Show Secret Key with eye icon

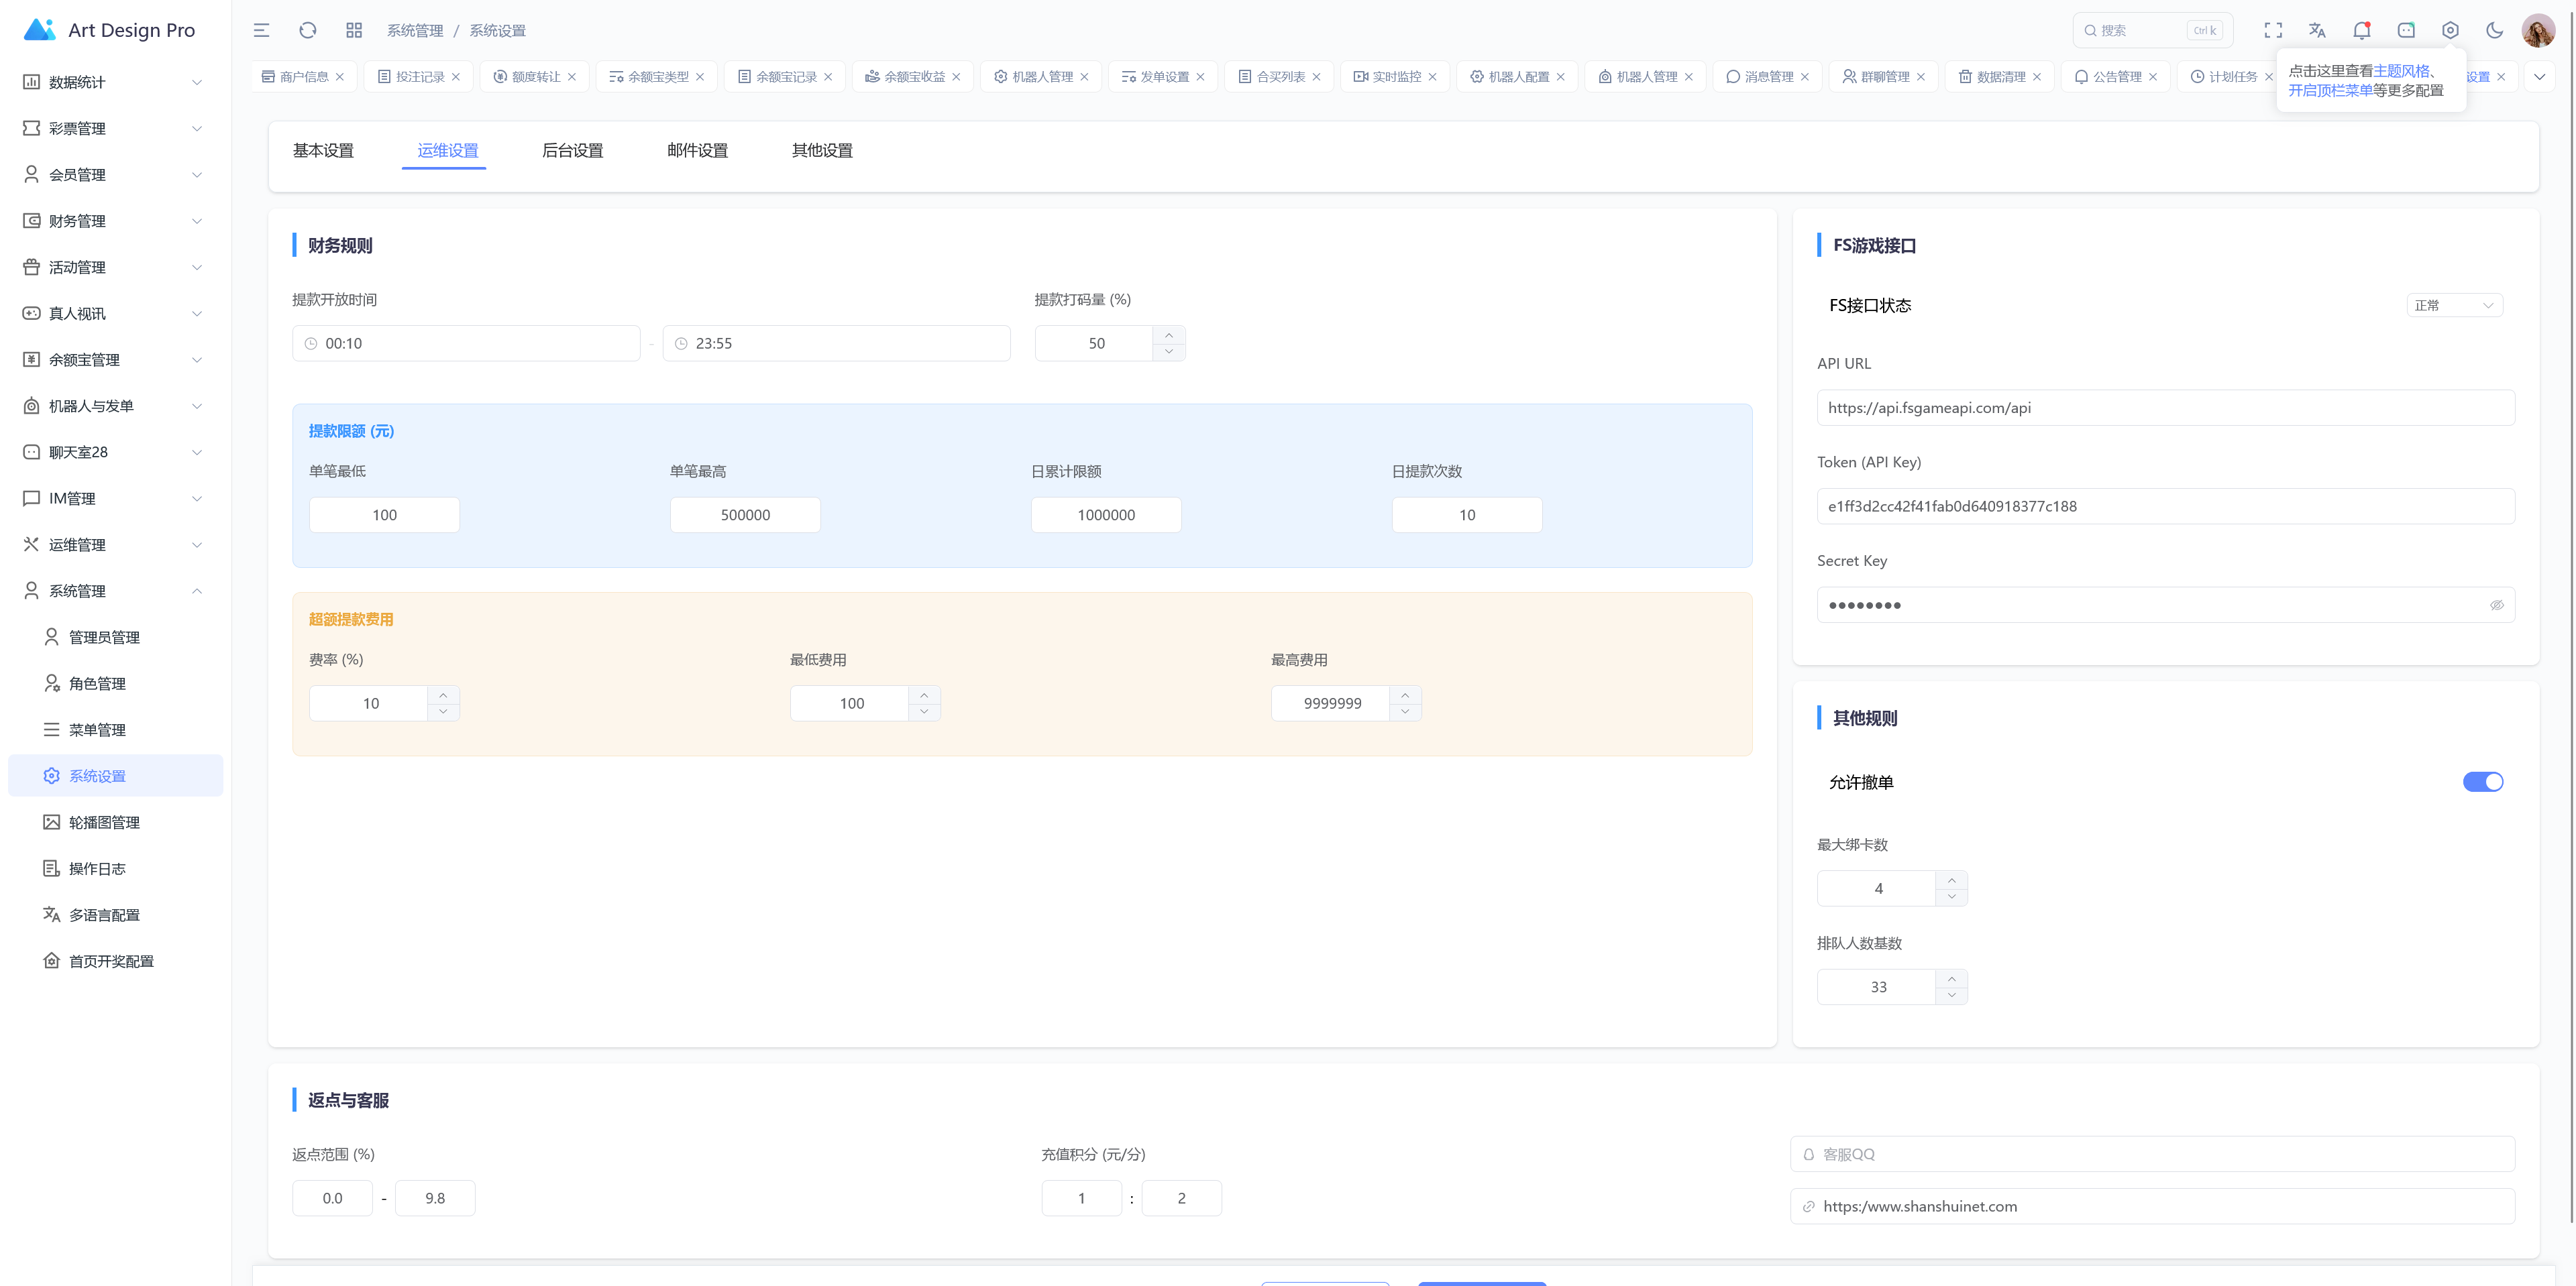click(x=2496, y=605)
